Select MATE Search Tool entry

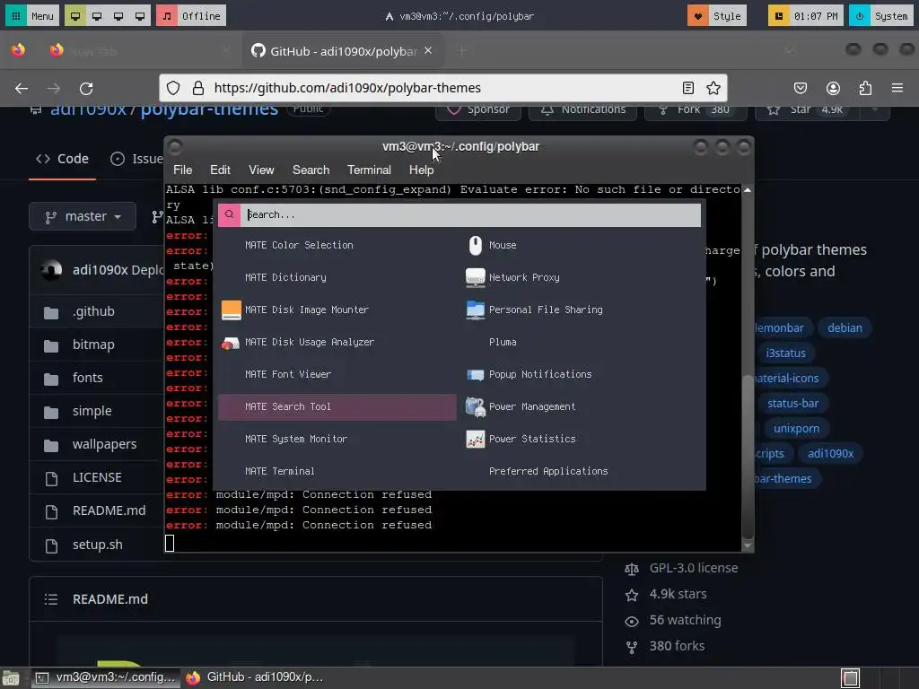(x=337, y=406)
